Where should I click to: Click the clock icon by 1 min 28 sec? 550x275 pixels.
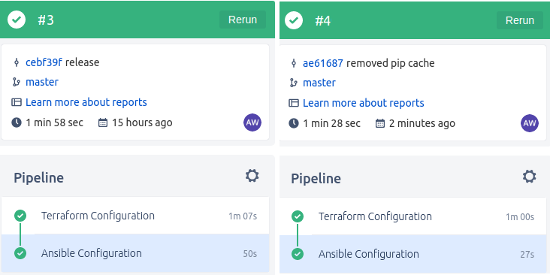pos(294,123)
